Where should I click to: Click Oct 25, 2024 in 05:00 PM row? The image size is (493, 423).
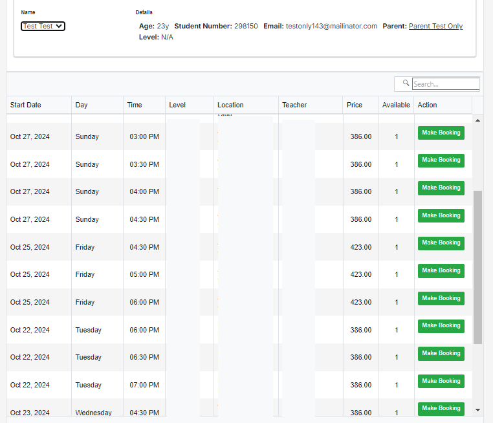tap(30, 274)
